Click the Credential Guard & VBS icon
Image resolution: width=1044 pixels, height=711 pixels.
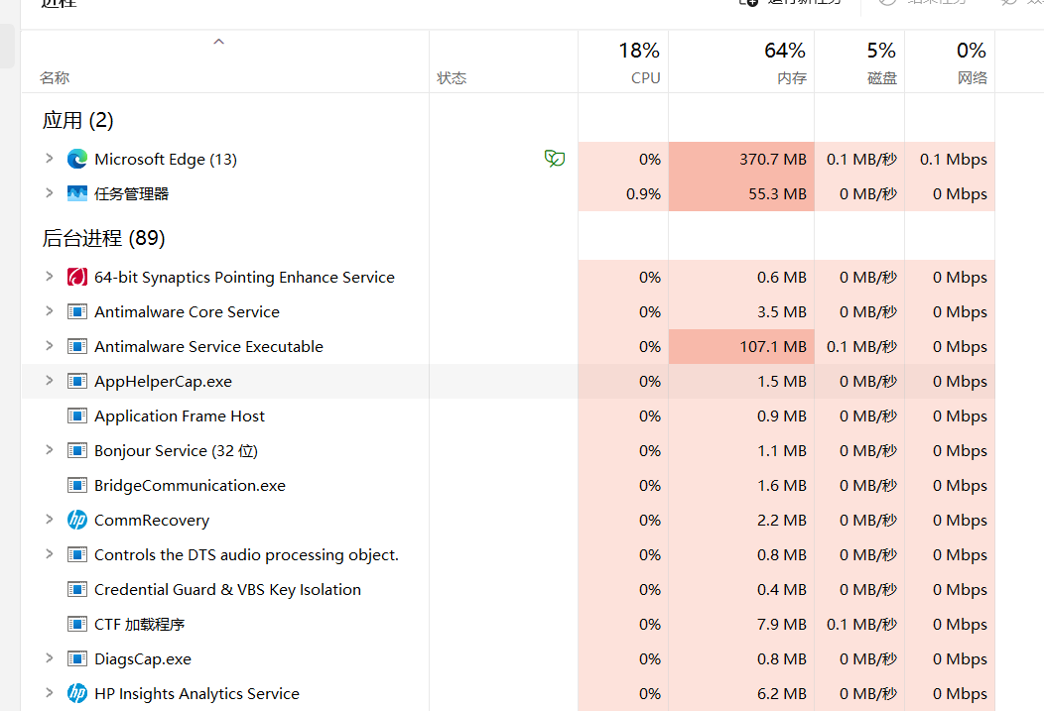77,589
